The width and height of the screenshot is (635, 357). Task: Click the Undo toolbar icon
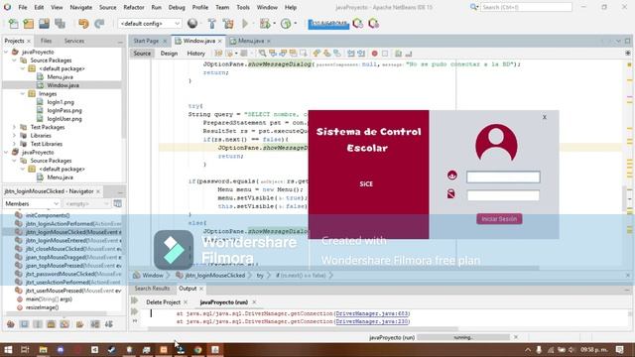click(x=83, y=24)
